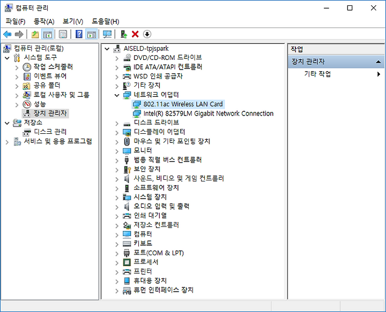Click the Update driver toolbar icon
386x312 pixels.
click(124, 34)
